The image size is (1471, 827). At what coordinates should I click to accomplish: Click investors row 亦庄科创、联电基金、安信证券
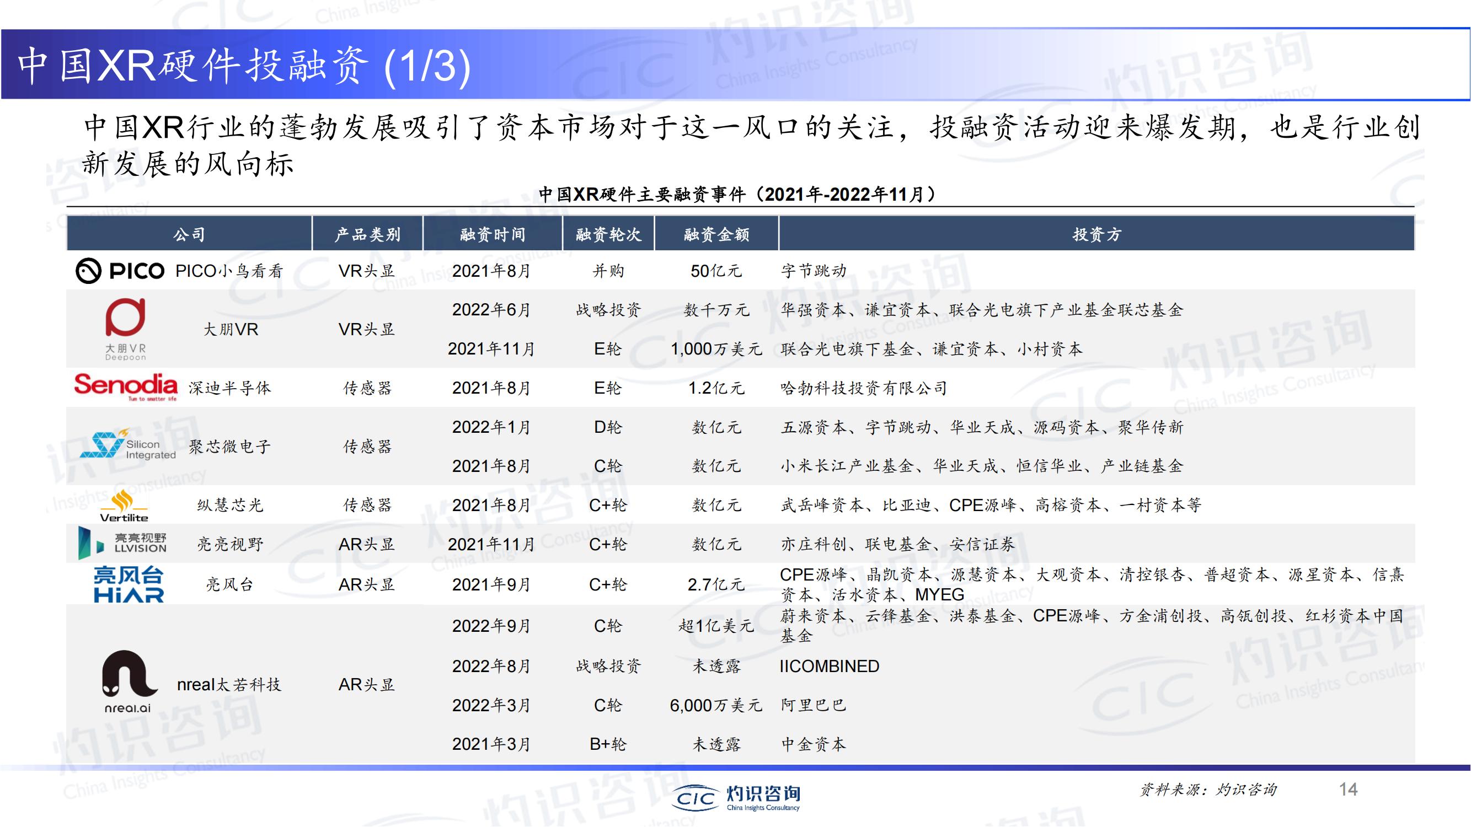(898, 544)
